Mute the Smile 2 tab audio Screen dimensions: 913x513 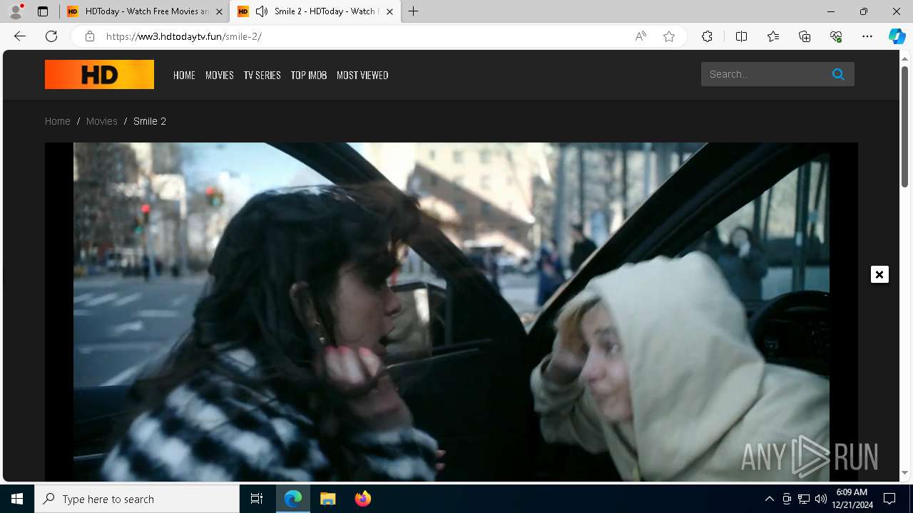pyautogui.click(x=262, y=11)
